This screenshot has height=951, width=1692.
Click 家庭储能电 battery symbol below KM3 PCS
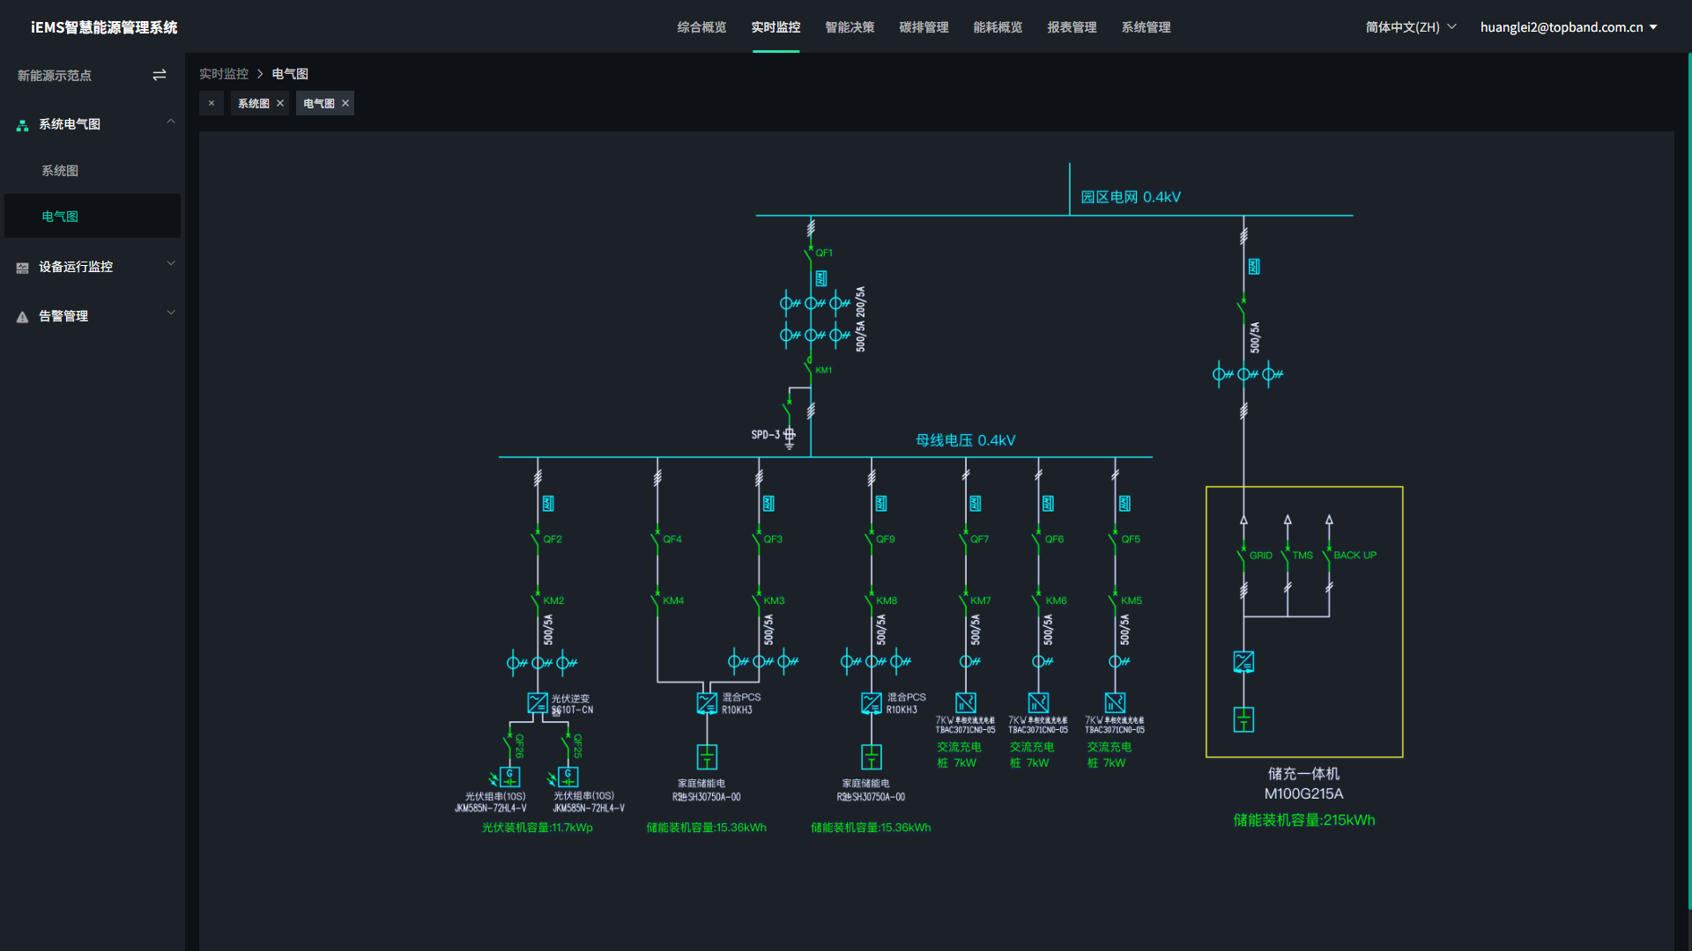tap(707, 756)
